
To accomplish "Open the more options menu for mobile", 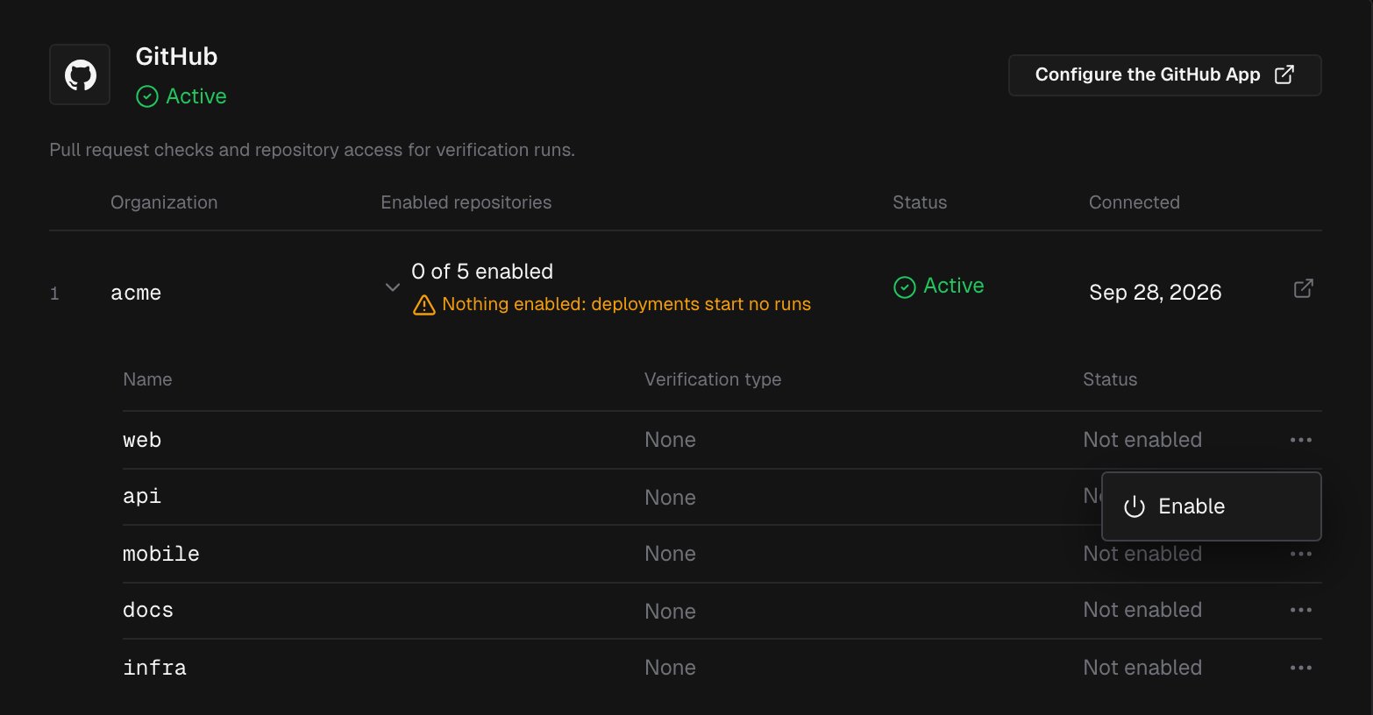I will coord(1301,554).
